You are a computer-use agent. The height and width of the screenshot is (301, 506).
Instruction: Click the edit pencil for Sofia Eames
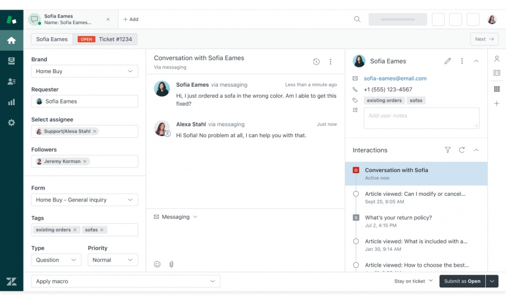pos(448,61)
